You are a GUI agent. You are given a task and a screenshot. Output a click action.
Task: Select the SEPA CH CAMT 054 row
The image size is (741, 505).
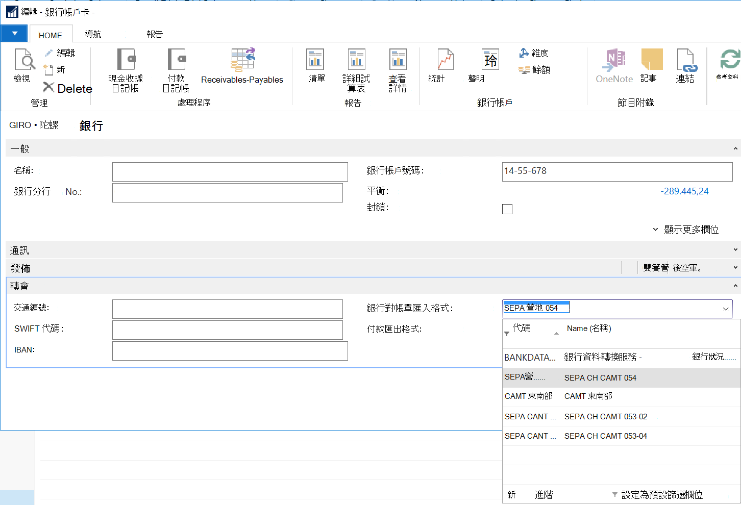622,378
